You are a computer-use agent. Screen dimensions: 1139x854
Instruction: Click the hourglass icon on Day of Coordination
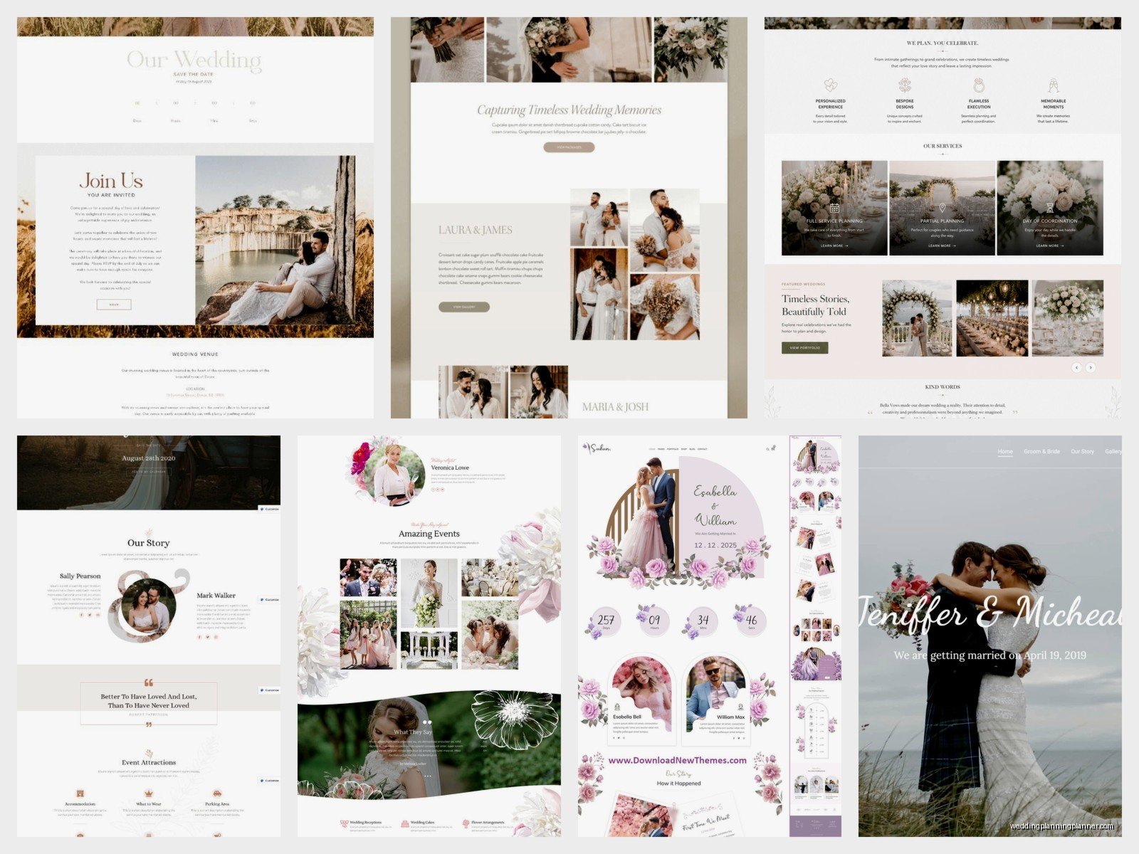coord(1050,209)
